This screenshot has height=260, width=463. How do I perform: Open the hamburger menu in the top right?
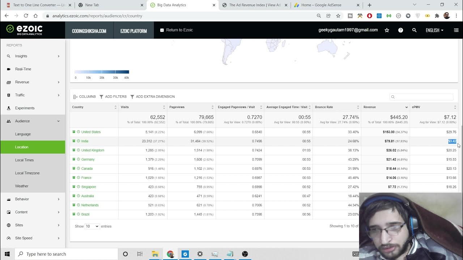pos(456,30)
